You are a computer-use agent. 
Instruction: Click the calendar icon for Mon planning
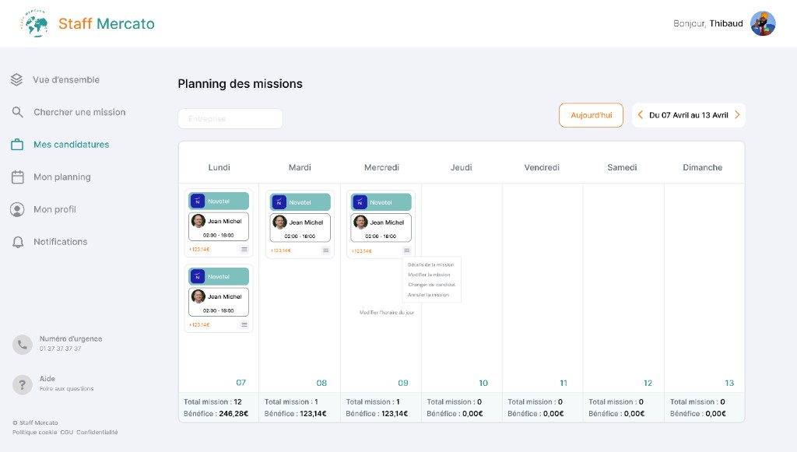tap(17, 177)
